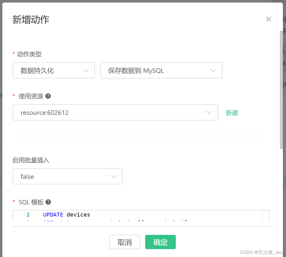Click the UPDATE devices line in the SQL template
This screenshot has width=286, height=257.
(66, 214)
